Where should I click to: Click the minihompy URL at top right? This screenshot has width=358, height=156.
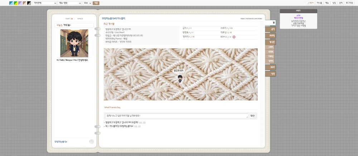point(251,19)
